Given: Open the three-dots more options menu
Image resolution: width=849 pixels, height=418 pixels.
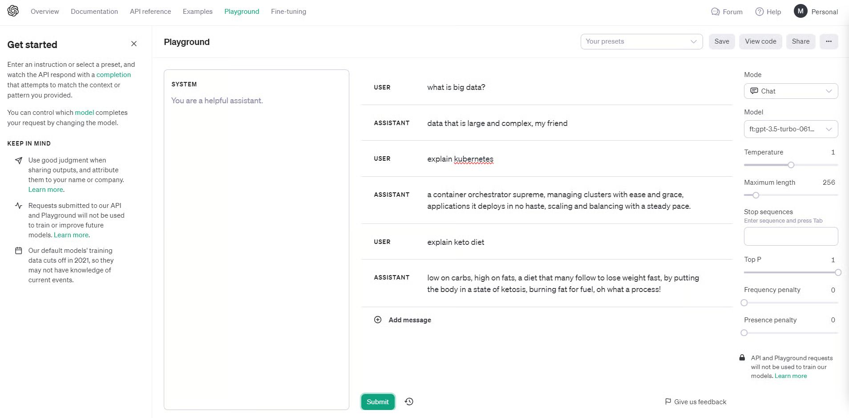Looking at the screenshot, I should tap(829, 41).
